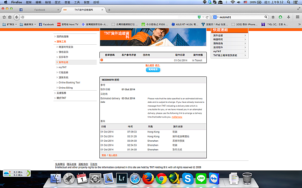Open the BT專區 bookmarks folder dropdown
Screen dimensions: 302x188
pyautogui.click(x=9, y=24)
